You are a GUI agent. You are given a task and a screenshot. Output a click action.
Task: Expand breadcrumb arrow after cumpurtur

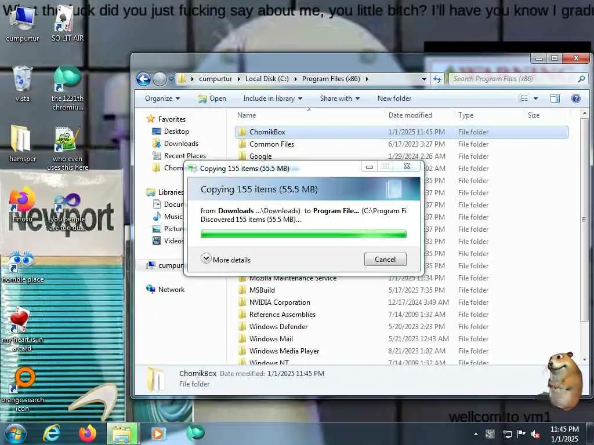click(x=238, y=79)
